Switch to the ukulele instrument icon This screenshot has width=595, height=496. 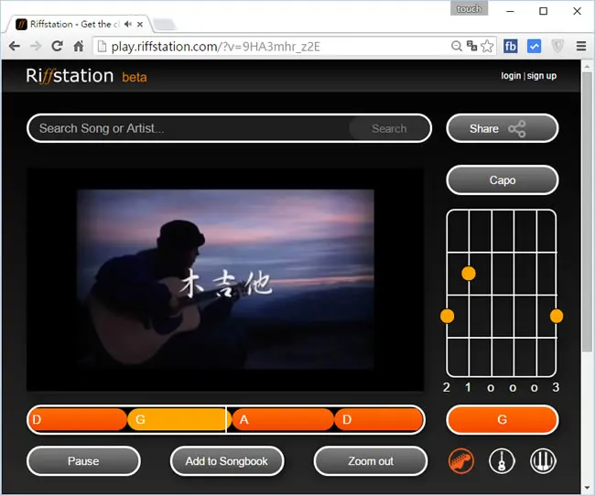tap(502, 461)
